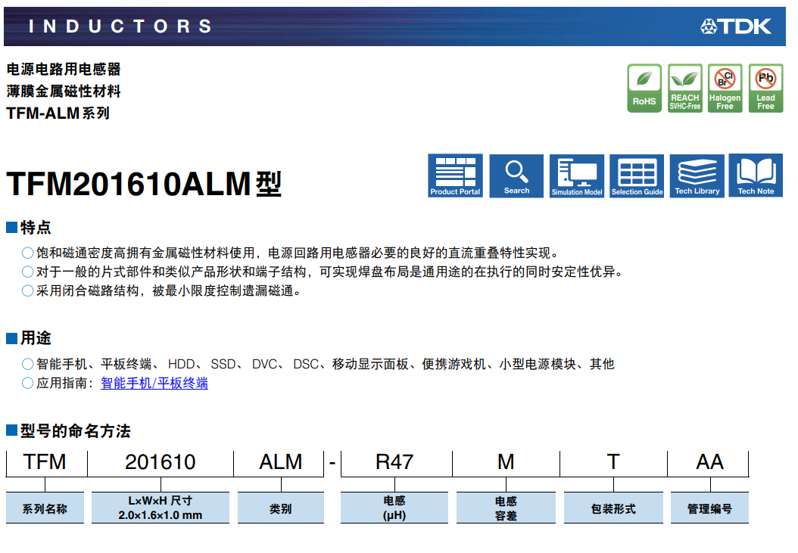The height and width of the screenshot is (553, 798).
Task: Click the REACH SVHC-Free badge
Action: pos(685,88)
